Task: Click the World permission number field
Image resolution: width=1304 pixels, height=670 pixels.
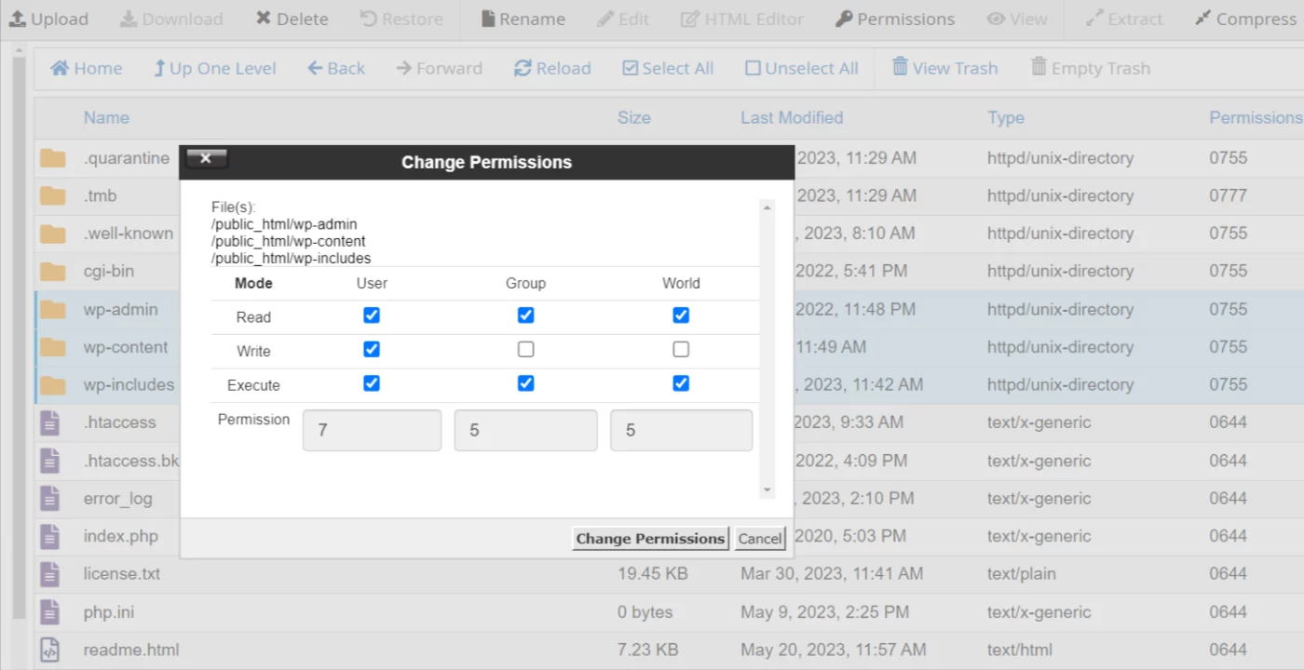Action: (681, 430)
